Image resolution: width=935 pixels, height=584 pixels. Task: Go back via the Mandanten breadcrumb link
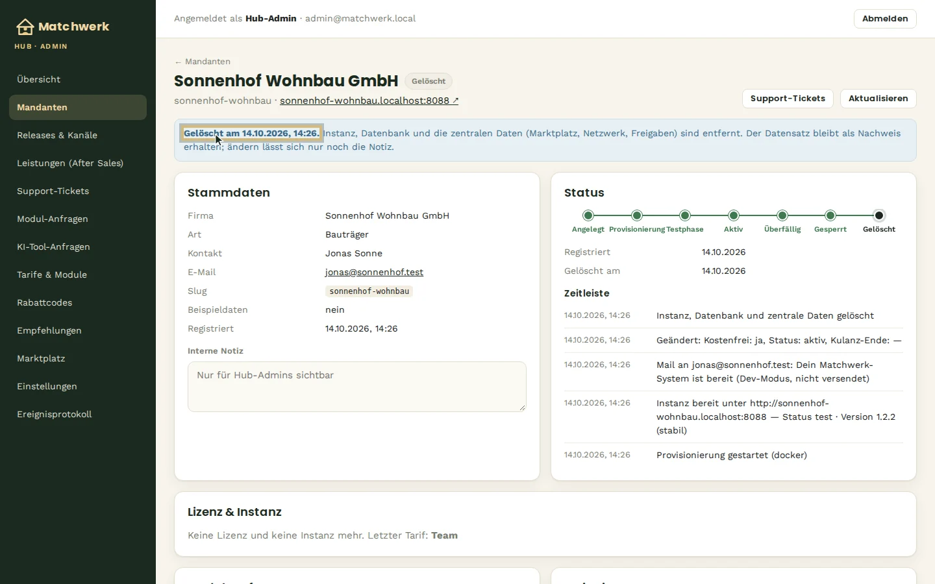click(202, 62)
